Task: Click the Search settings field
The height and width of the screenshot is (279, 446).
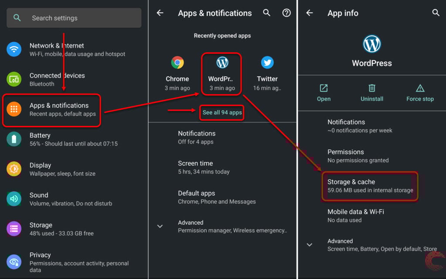Action: (74, 18)
